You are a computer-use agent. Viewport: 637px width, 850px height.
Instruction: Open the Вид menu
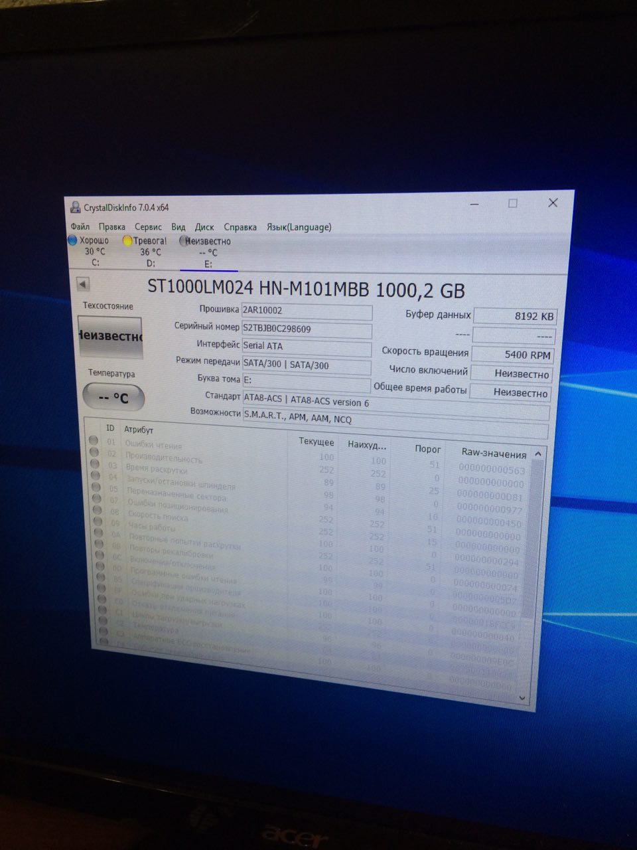178,226
